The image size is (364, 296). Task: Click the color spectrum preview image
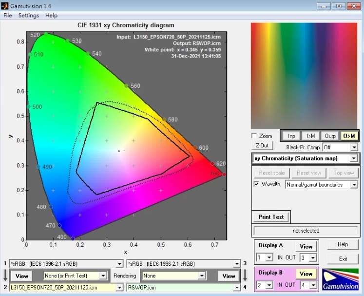[x=305, y=76]
